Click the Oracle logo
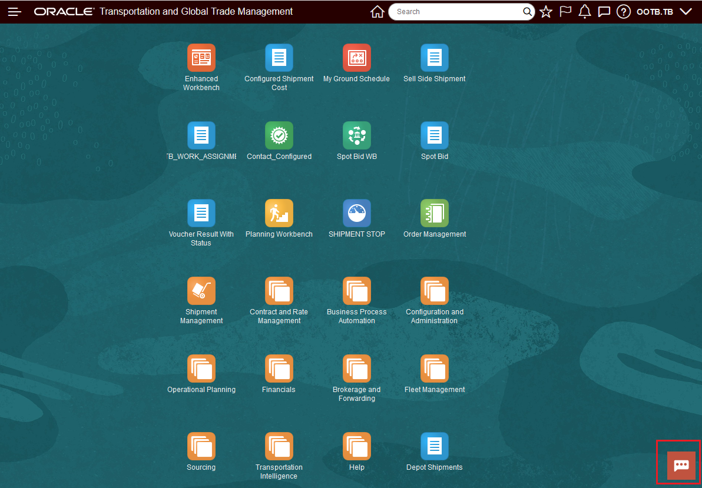This screenshot has height=488, width=702. click(64, 12)
